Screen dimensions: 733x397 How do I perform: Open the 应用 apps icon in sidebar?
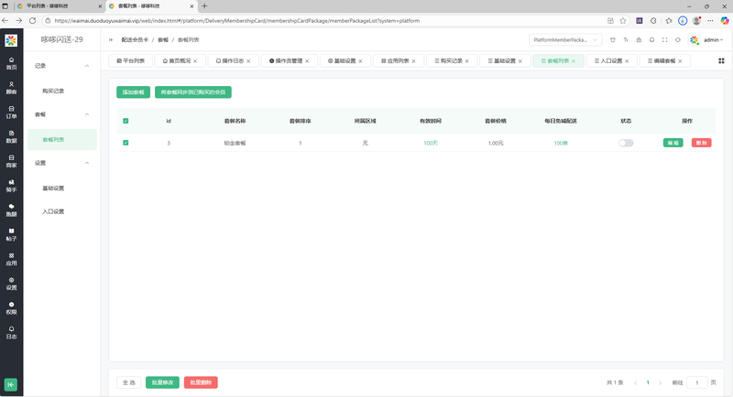tap(11, 259)
